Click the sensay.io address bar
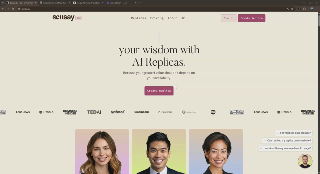Viewport: 320px width, 174px height. click(x=150, y=9)
